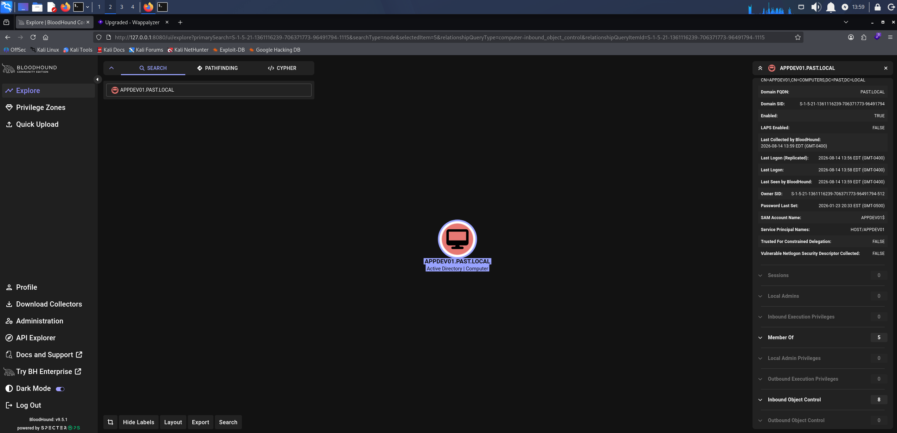This screenshot has width=897, height=433.
Task: Open the Firefox account icon
Action: [x=851, y=37]
